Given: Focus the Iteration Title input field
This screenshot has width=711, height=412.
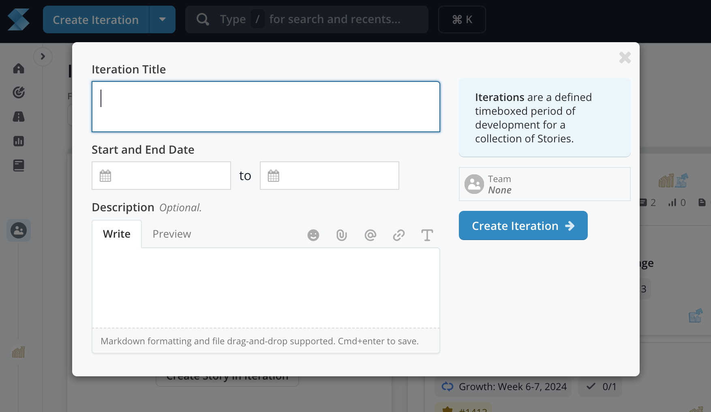Looking at the screenshot, I should 266,107.
